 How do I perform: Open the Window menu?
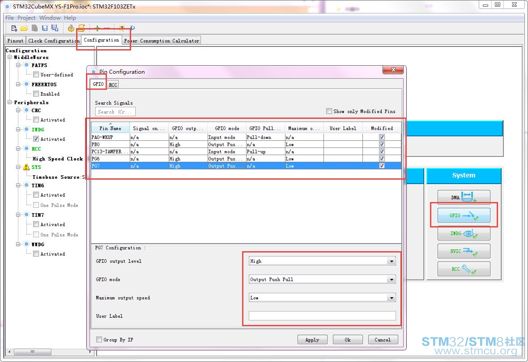50,17
